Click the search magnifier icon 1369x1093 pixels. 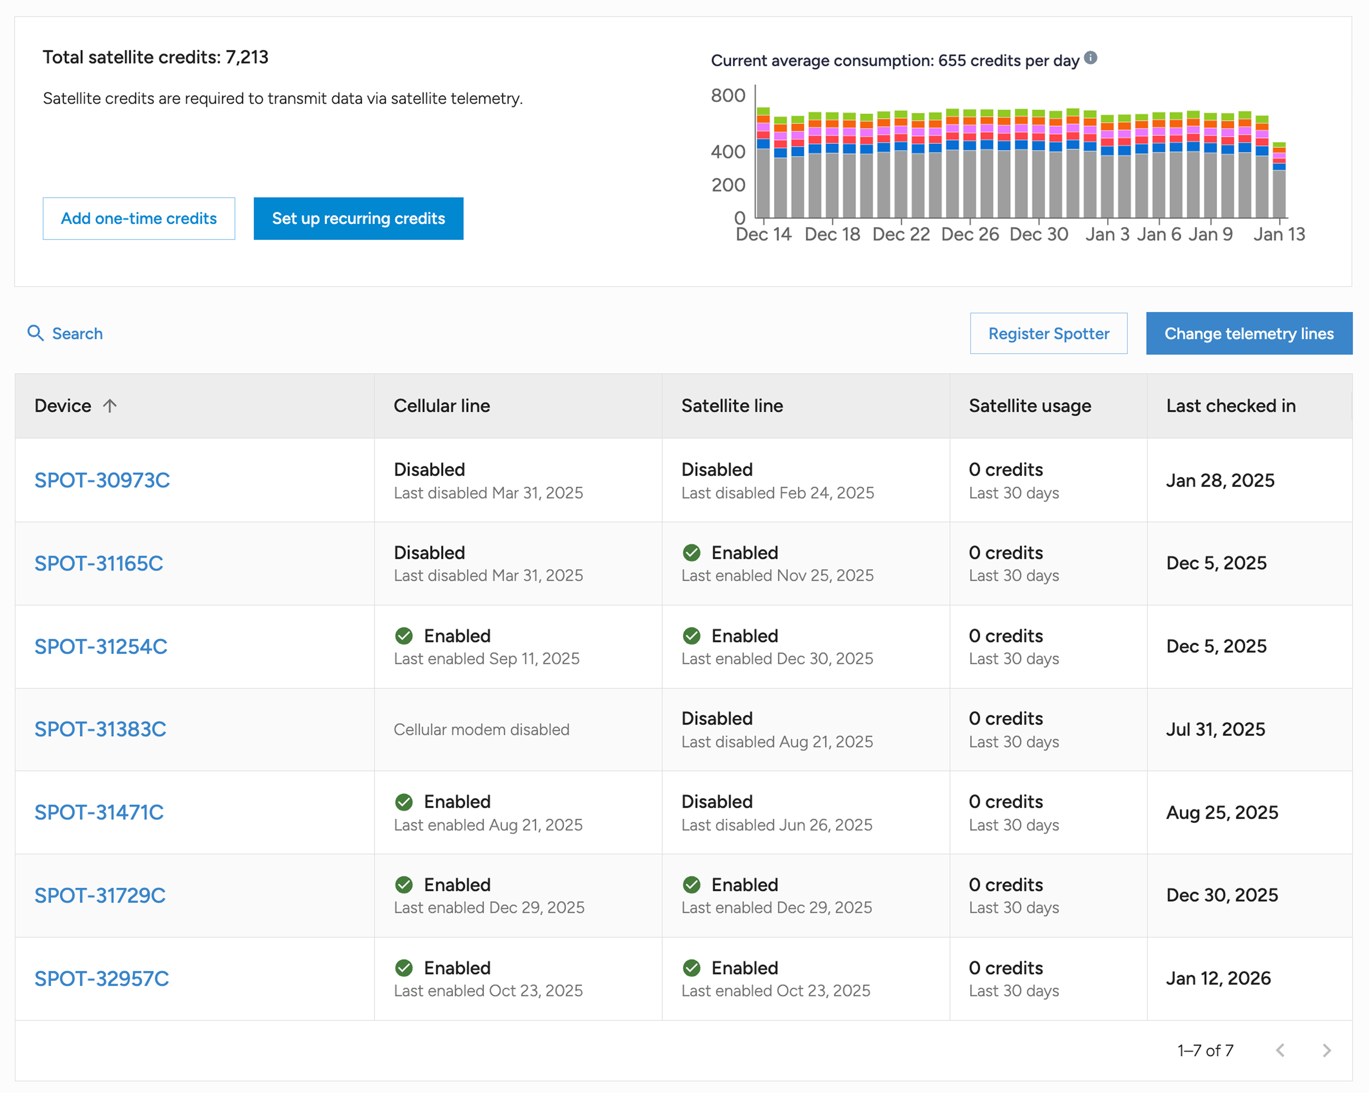click(x=35, y=333)
